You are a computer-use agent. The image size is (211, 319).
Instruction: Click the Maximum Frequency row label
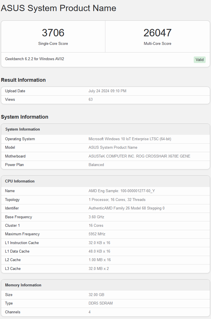[x=22, y=234]
